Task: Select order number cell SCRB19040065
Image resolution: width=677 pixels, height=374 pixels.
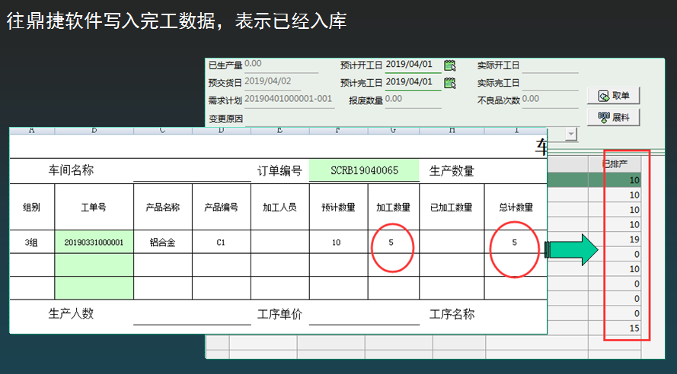Action: click(364, 170)
